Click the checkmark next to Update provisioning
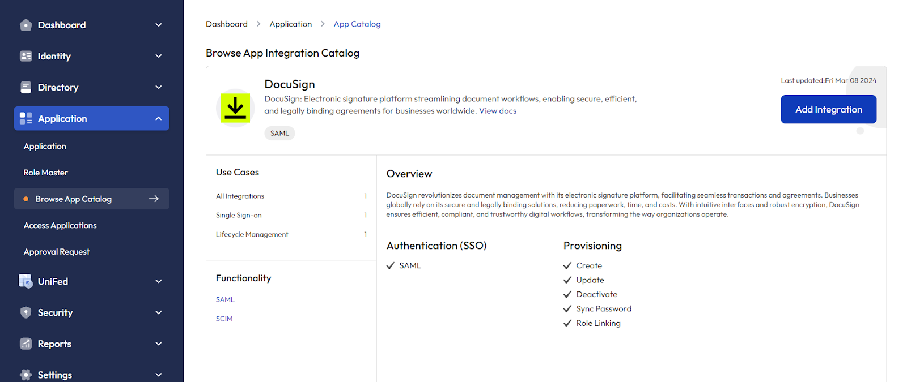 [567, 280]
